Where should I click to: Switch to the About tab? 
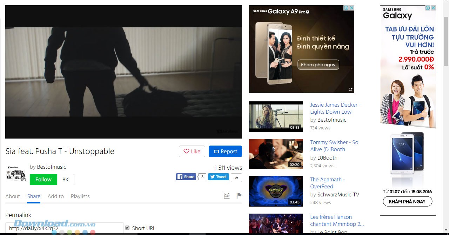pyautogui.click(x=13, y=196)
